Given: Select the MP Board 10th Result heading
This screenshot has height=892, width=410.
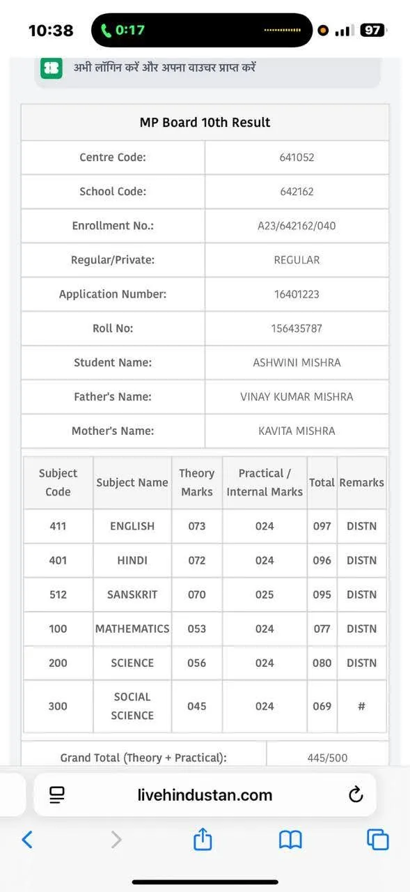Looking at the screenshot, I should (205, 122).
